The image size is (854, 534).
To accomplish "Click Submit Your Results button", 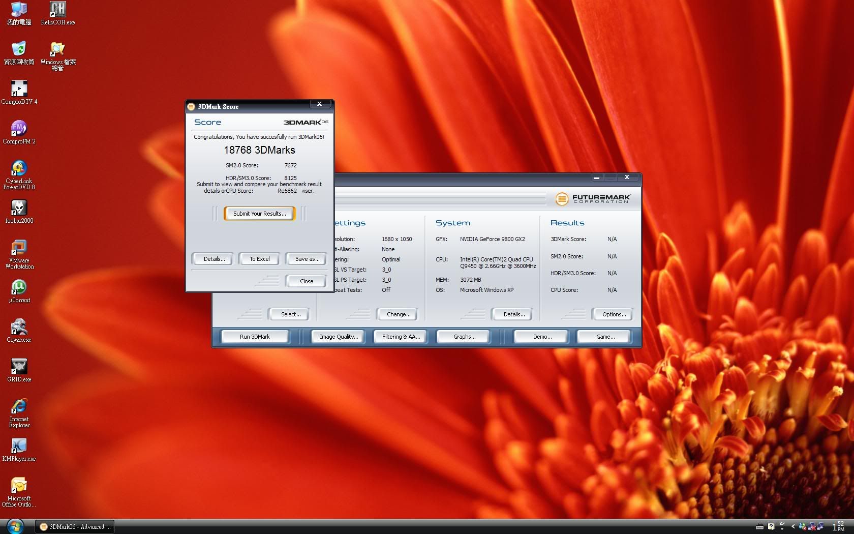I will pos(259,214).
